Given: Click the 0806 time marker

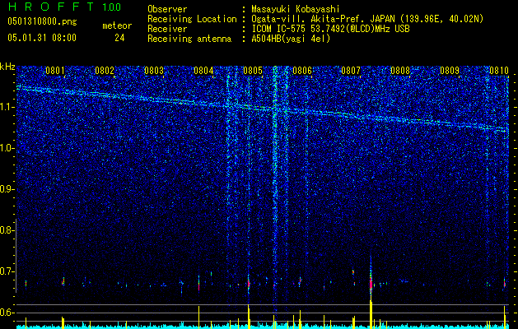Looking at the screenshot, I should point(302,71).
